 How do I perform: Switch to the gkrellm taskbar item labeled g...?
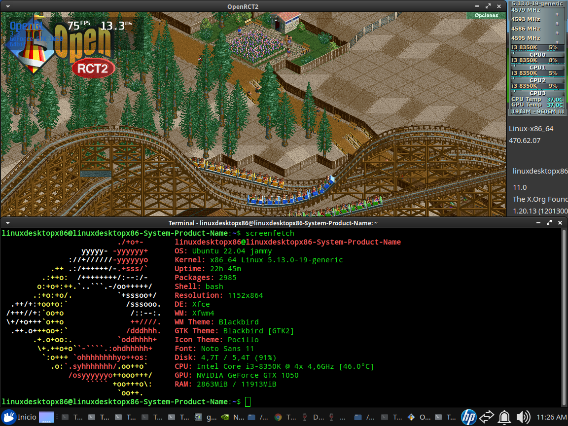point(206,417)
